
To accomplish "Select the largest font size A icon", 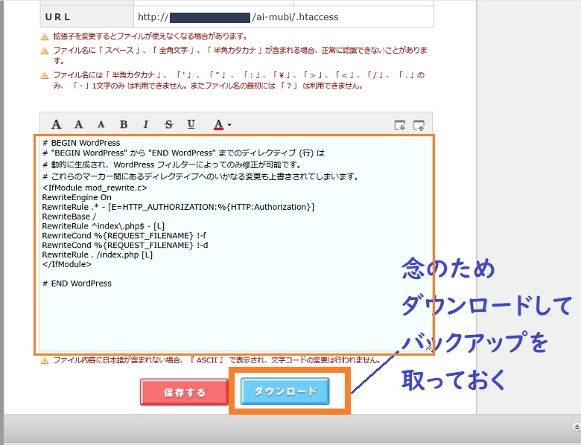I will [57, 124].
